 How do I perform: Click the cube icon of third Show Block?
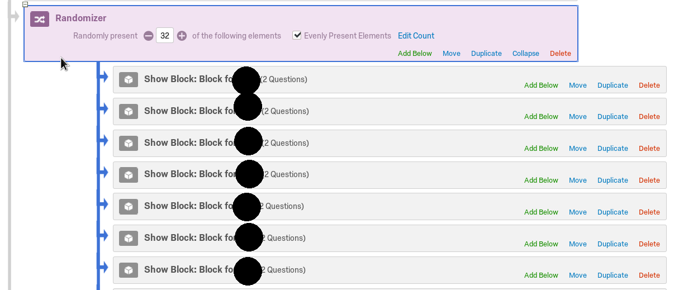point(129,143)
